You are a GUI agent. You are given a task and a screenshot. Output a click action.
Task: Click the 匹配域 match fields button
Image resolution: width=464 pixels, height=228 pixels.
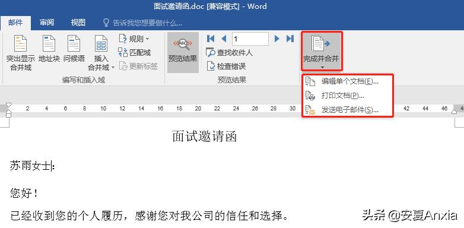coord(134,53)
